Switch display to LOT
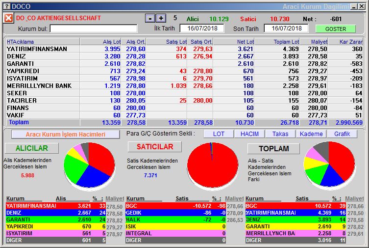 (219, 134)
